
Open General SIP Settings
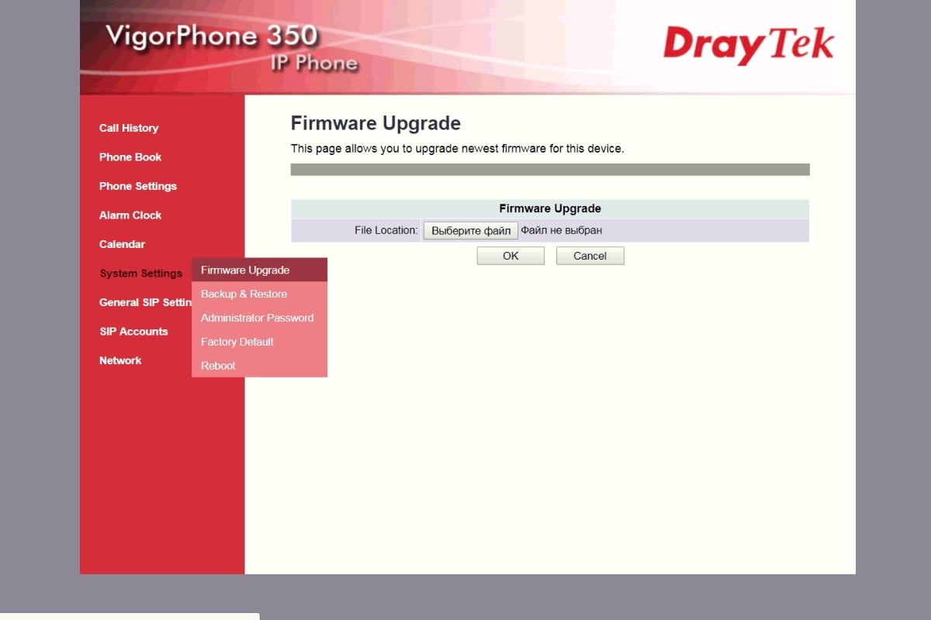[x=145, y=302]
